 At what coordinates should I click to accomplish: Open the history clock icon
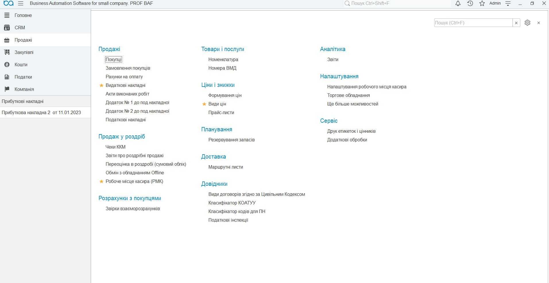(x=470, y=3)
